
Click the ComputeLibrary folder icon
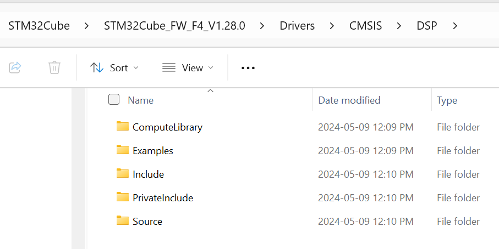coord(122,127)
